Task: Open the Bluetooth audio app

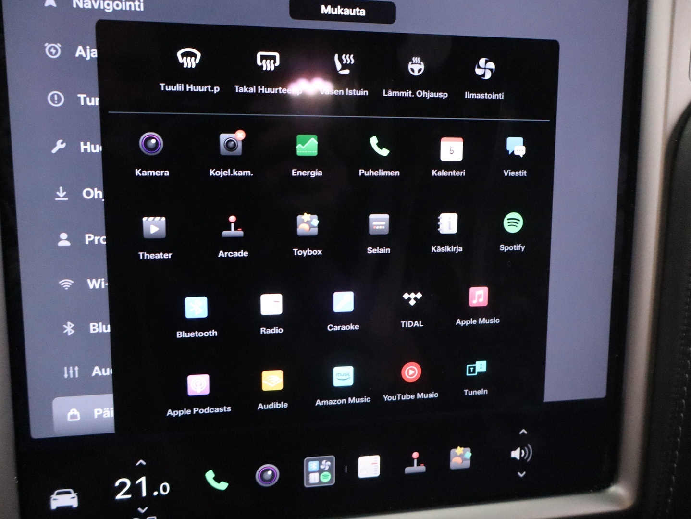Action: (x=197, y=317)
